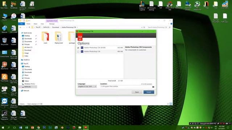232x130 pixels.
Task: Click the Explorer refresh button
Action: (x=144, y=27)
